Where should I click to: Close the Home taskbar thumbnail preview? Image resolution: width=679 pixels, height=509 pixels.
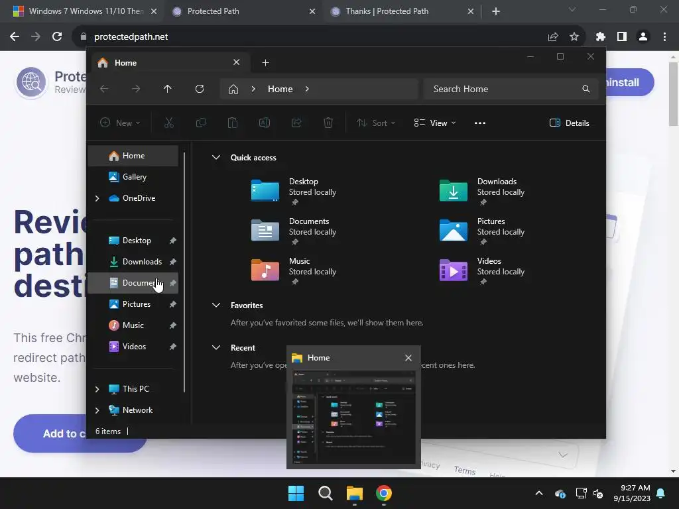click(408, 358)
